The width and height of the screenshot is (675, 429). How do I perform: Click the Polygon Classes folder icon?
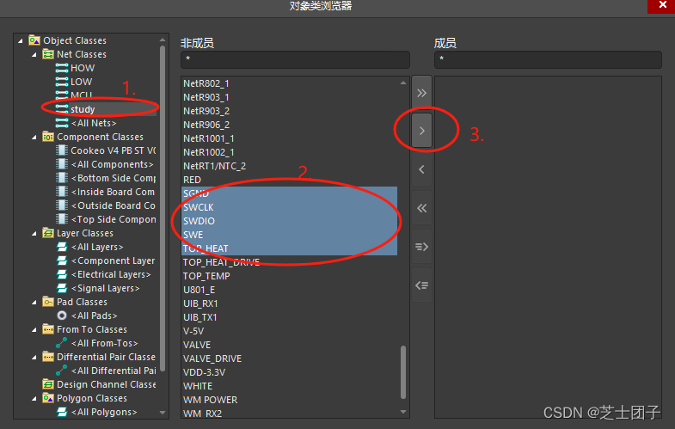pyautogui.click(x=48, y=398)
